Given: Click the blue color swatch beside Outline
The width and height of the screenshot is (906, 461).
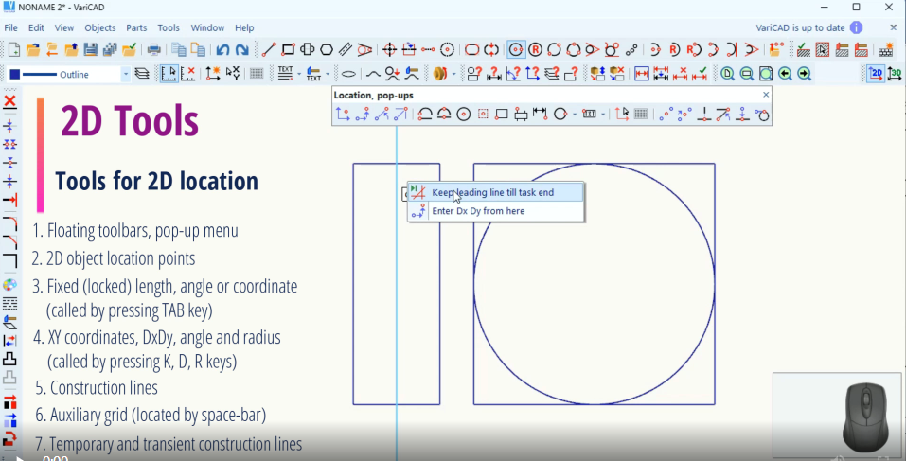Looking at the screenshot, I should click(x=15, y=74).
